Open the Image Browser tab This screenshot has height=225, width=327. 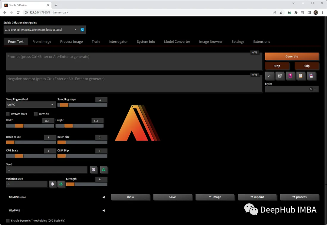click(x=211, y=42)
